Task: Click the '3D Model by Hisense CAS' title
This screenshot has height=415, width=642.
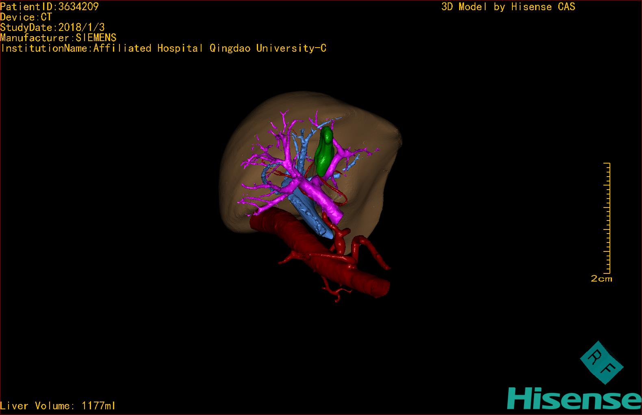Action: tap(508, 7)
